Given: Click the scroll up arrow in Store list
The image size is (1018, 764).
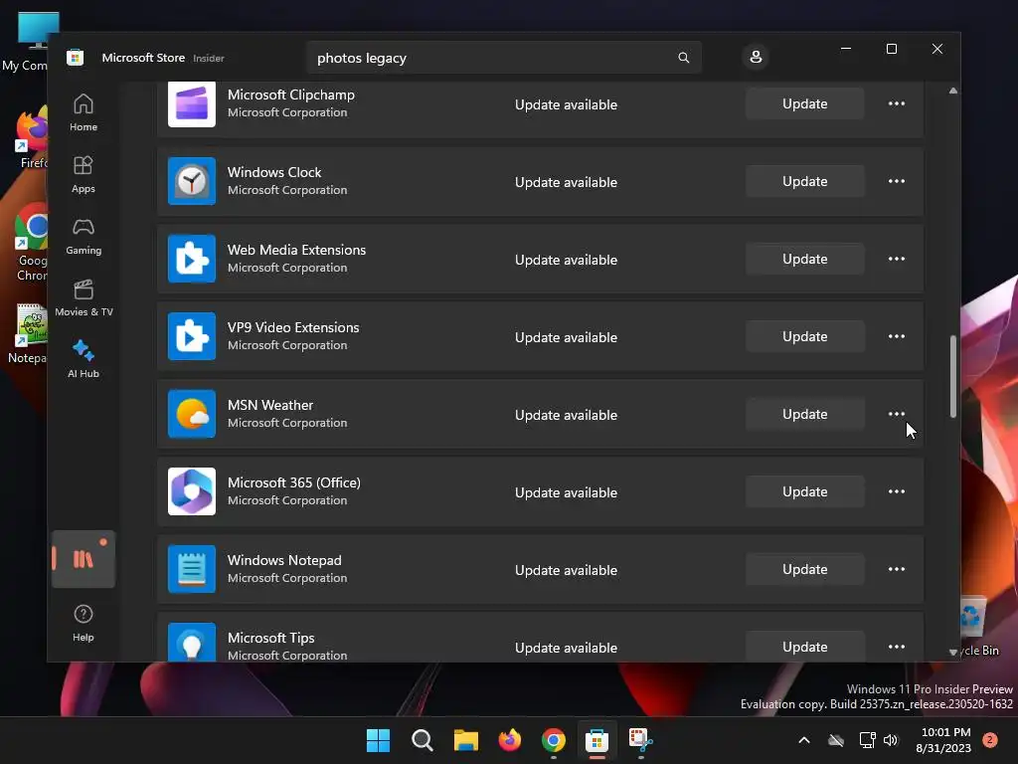Looking at the screenshot, I should 953,91.
